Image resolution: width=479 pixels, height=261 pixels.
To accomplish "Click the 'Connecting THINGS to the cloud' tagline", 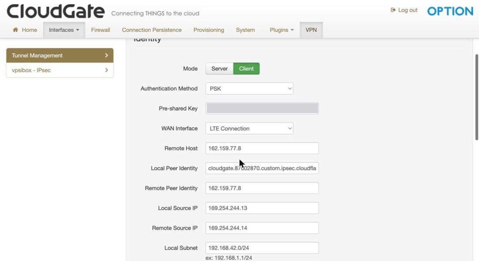I will click(155, 13).
